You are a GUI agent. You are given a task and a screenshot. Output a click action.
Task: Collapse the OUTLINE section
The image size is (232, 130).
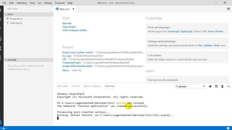coord(28,60)
